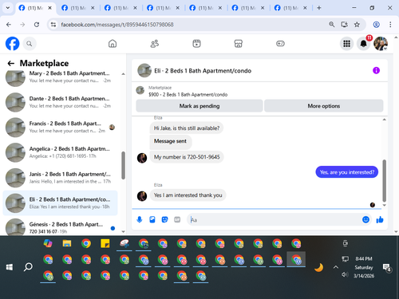Image resolution: width=399 pixels, height=299 pixels.
Task: Open the Chrome three-dot menu
Action: [x=390, y=25]
